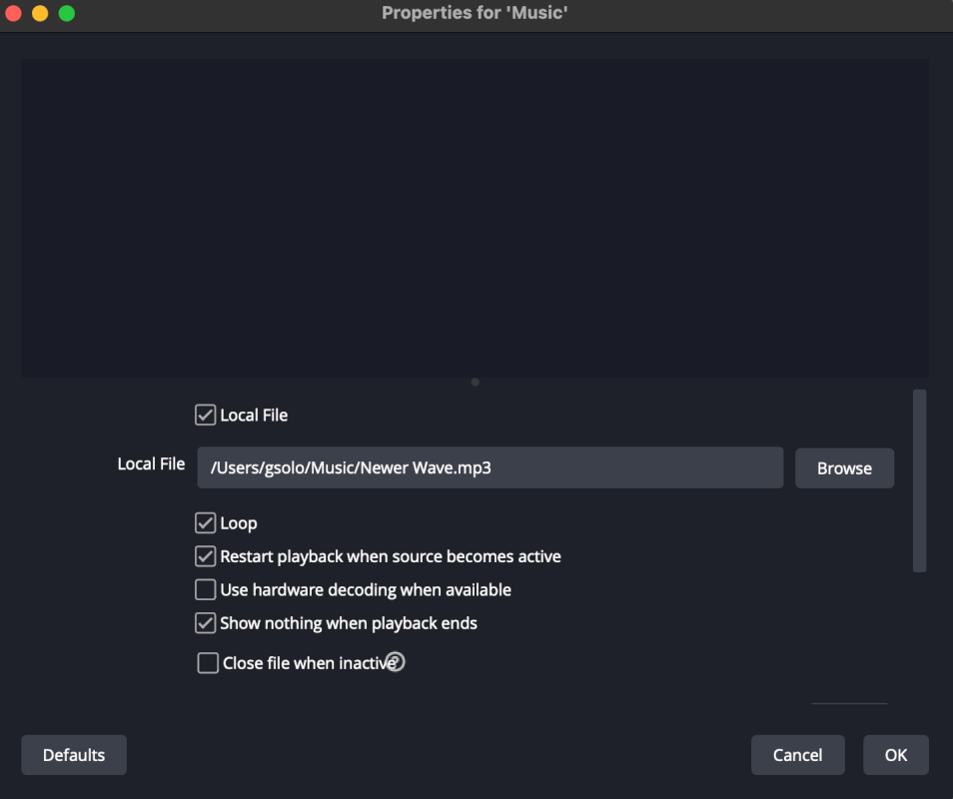
Task: Uncheck Show nothing when playback ends
Action: coord(206,623)
